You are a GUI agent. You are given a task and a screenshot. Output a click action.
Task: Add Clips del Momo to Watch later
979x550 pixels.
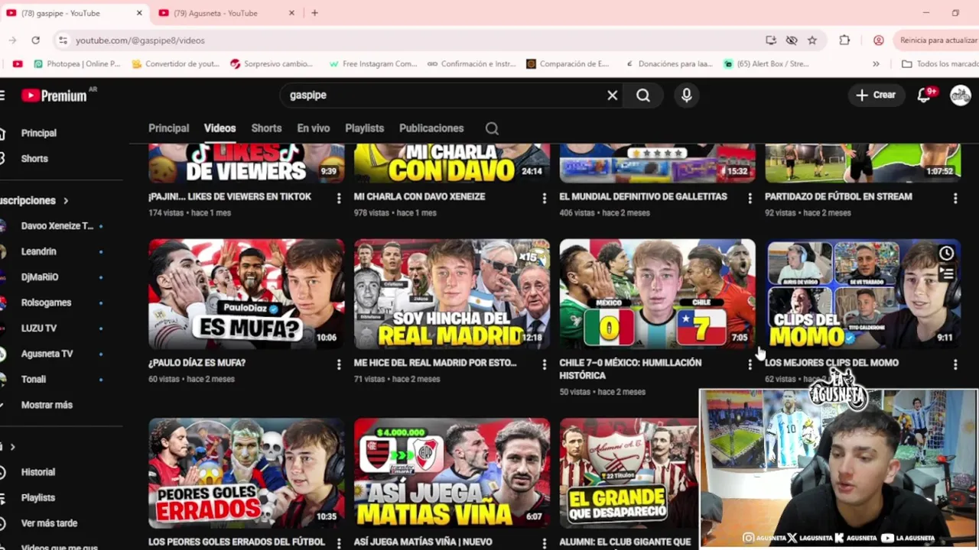946,254
